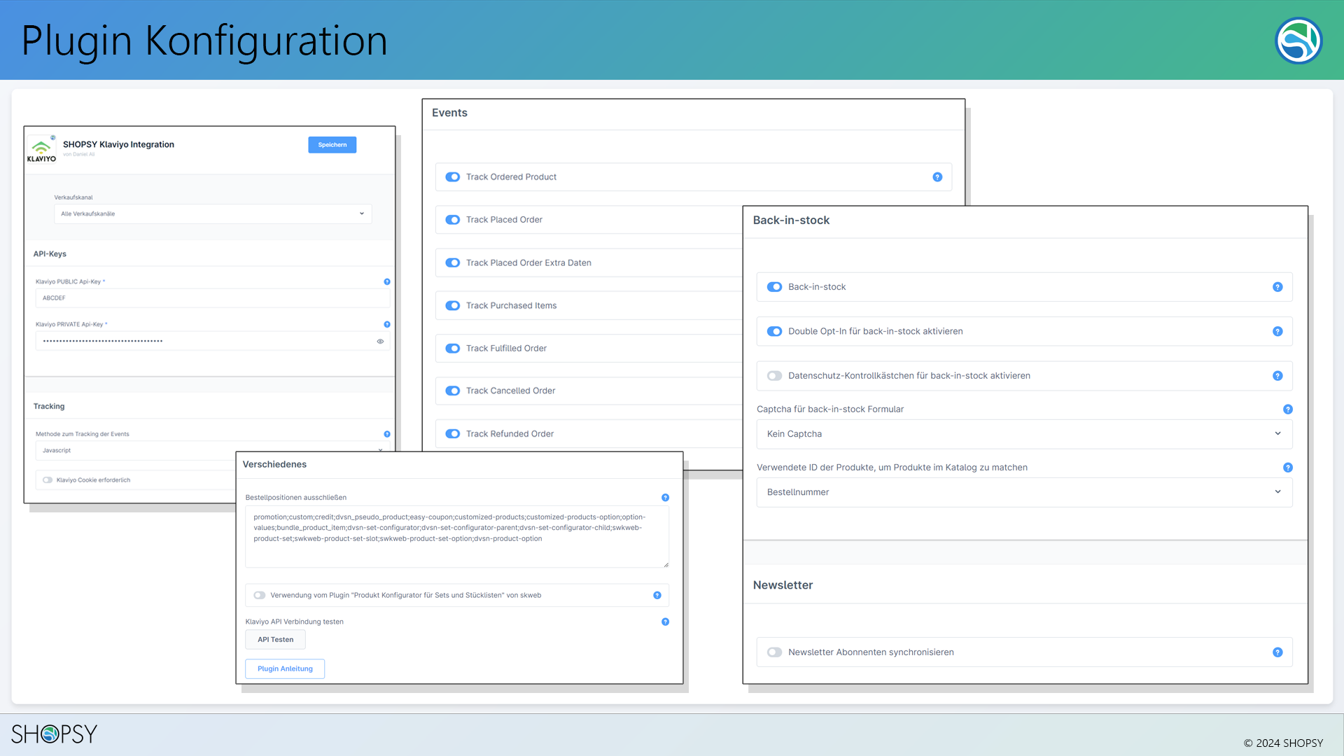The width and height of the screenshot is (1344, 756).
Task: Open help for Methode zum Tracking der Events
Action: pyautogui.click(x=387, y=434)
